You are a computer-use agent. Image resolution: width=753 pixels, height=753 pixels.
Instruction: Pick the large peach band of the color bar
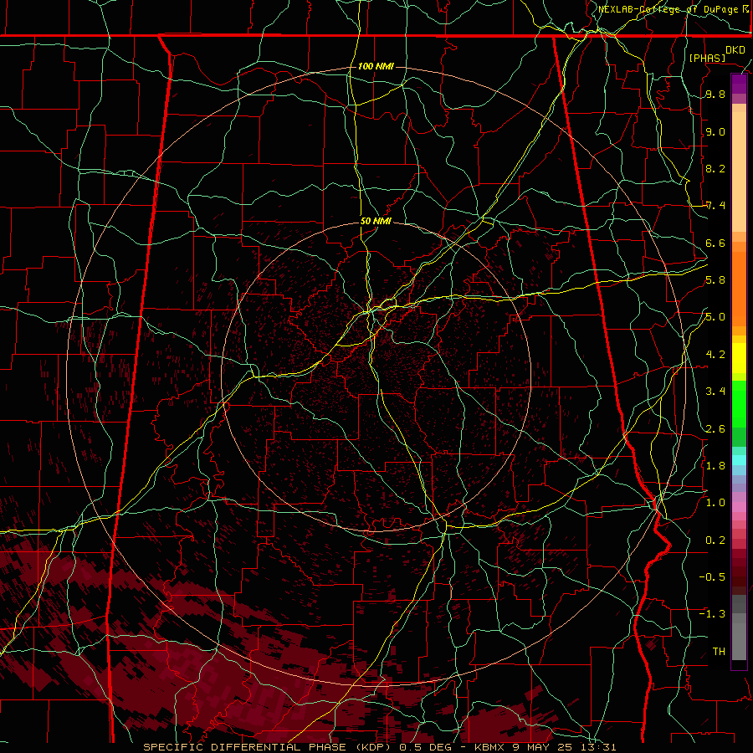pos(739,172)
